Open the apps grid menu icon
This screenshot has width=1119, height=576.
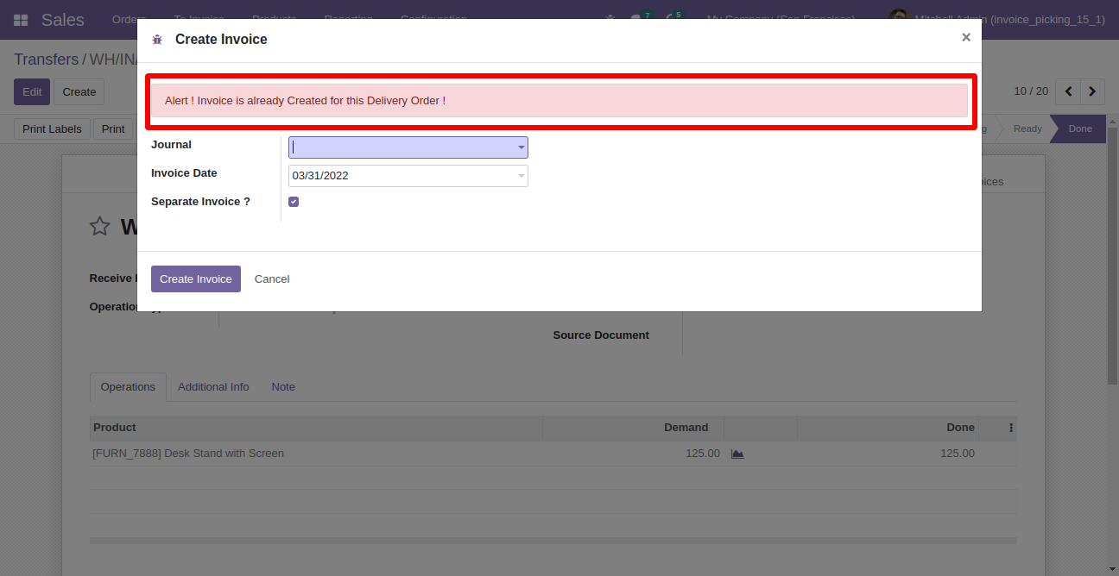(x=21, y=20)
